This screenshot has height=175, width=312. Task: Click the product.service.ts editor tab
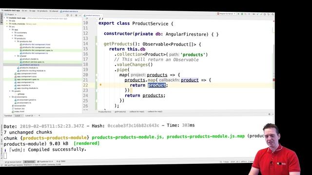point(93,15)
